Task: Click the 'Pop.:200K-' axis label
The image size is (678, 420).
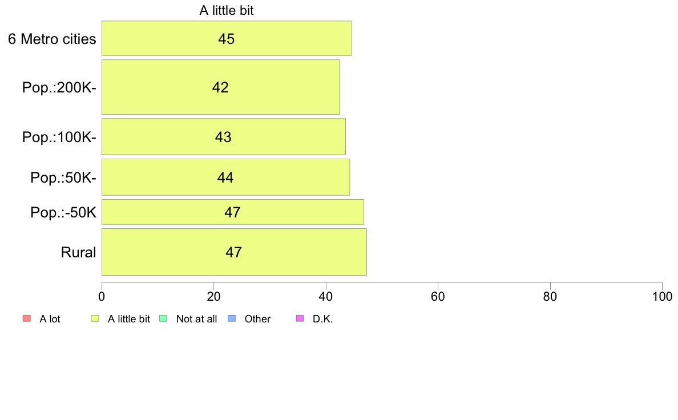Action: tap(59, 87)
